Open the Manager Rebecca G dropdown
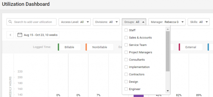This screenshot has height=97, width=213. tap(167, 22)
